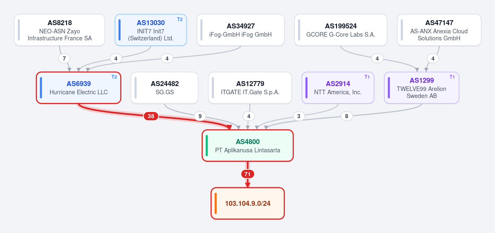
Task: Click the 3 badge on NTT edge
Action: tap(298, 116)
